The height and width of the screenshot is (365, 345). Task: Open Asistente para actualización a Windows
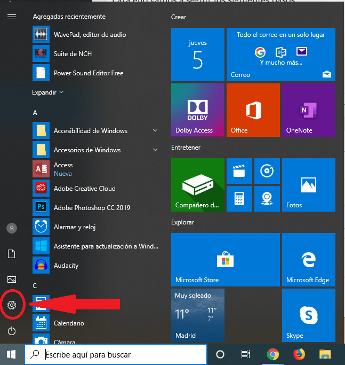tap(96, 246)
